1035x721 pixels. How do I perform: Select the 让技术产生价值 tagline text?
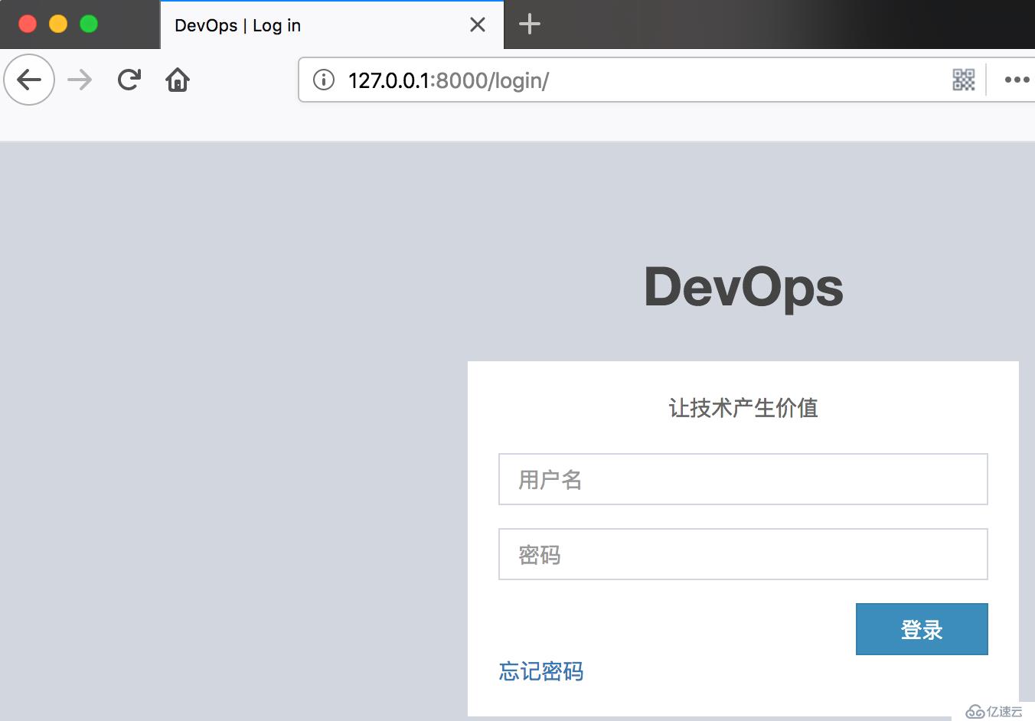pyautogui.click(x=743, y=408)
